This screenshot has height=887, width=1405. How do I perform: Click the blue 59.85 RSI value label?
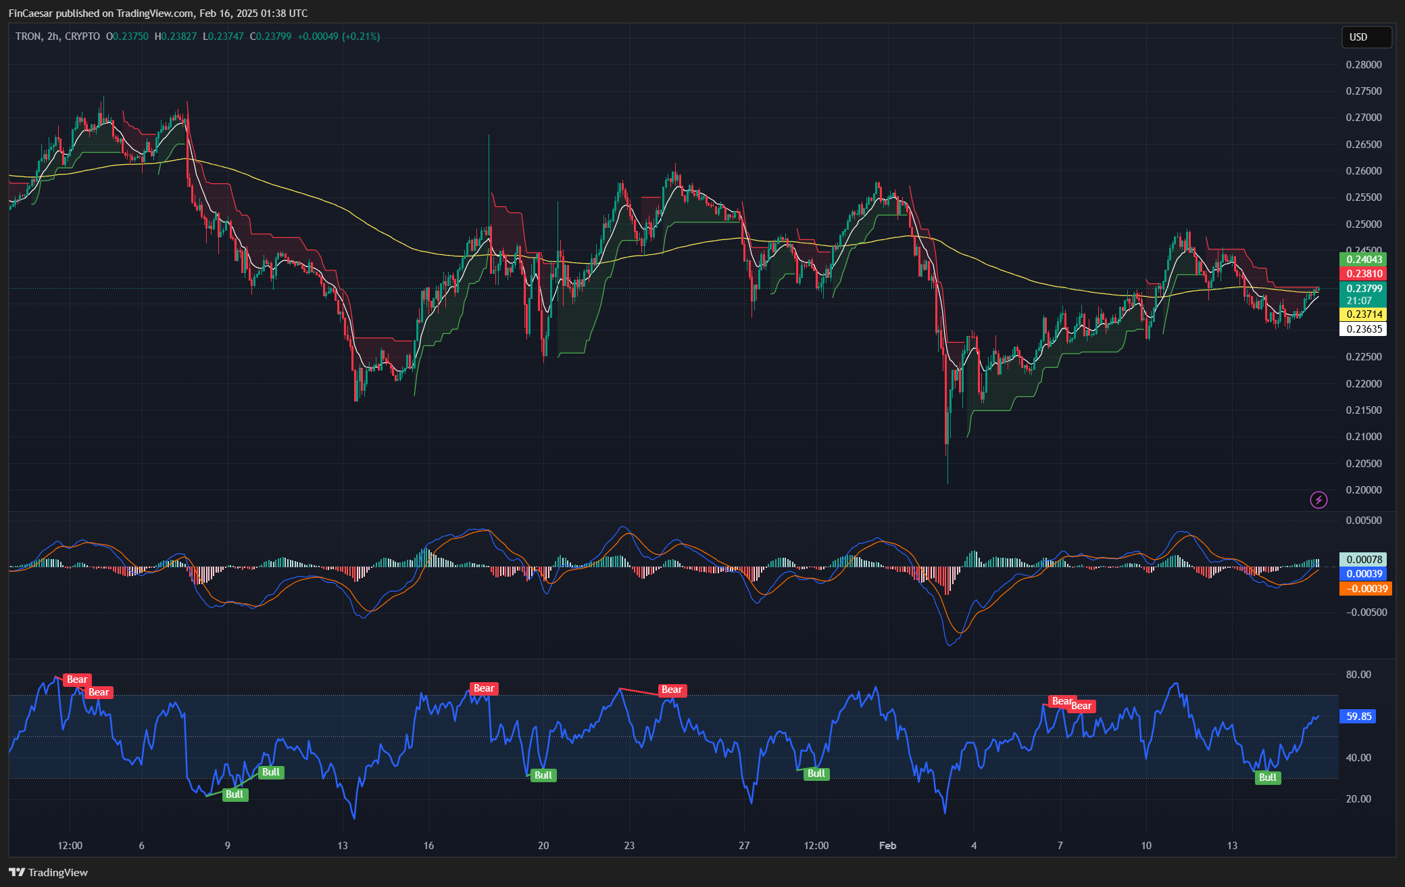click(x=1358, y=717)
